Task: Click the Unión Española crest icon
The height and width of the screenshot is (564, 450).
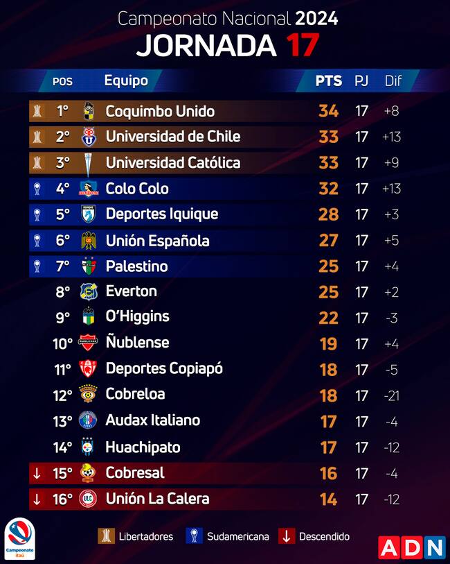Action: coord(88,241)
